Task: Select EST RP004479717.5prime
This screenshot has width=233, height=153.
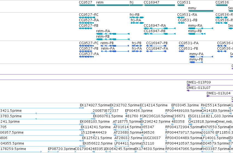Action: click(183, 133)
